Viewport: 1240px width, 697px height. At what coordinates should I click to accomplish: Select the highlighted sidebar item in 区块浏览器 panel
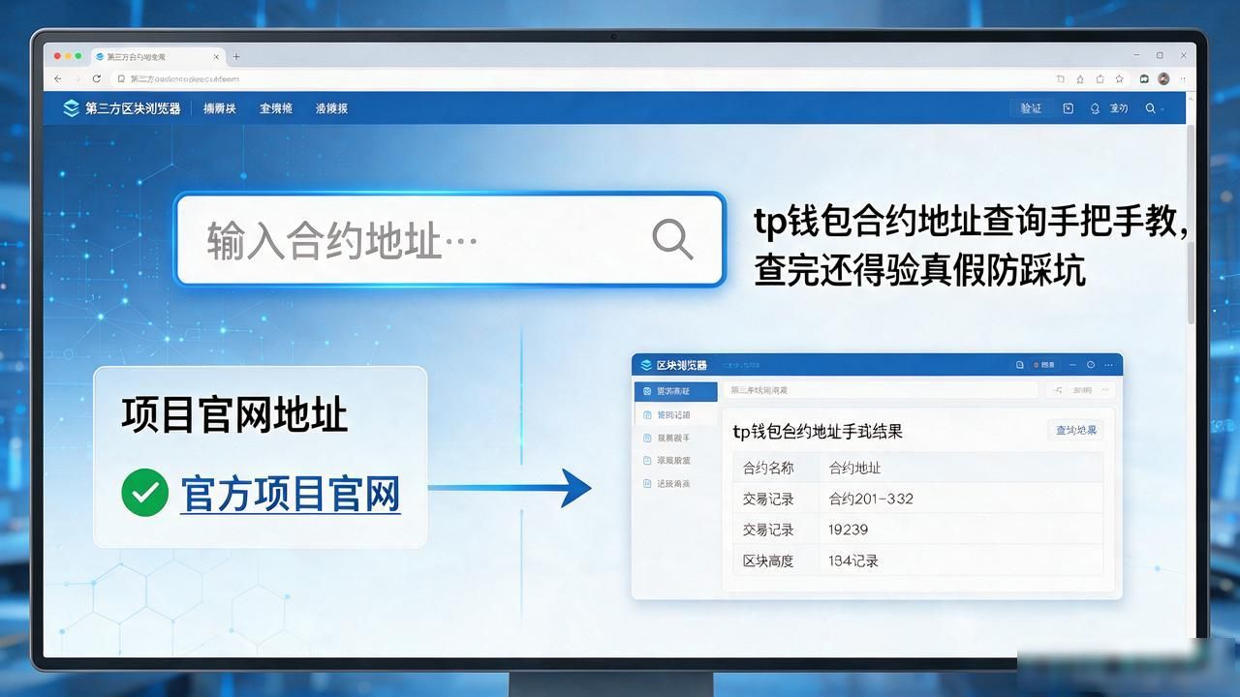(676, 391)
